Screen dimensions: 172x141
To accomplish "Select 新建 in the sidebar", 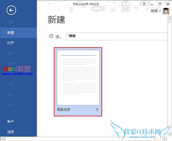I will (x=18, y=33).
